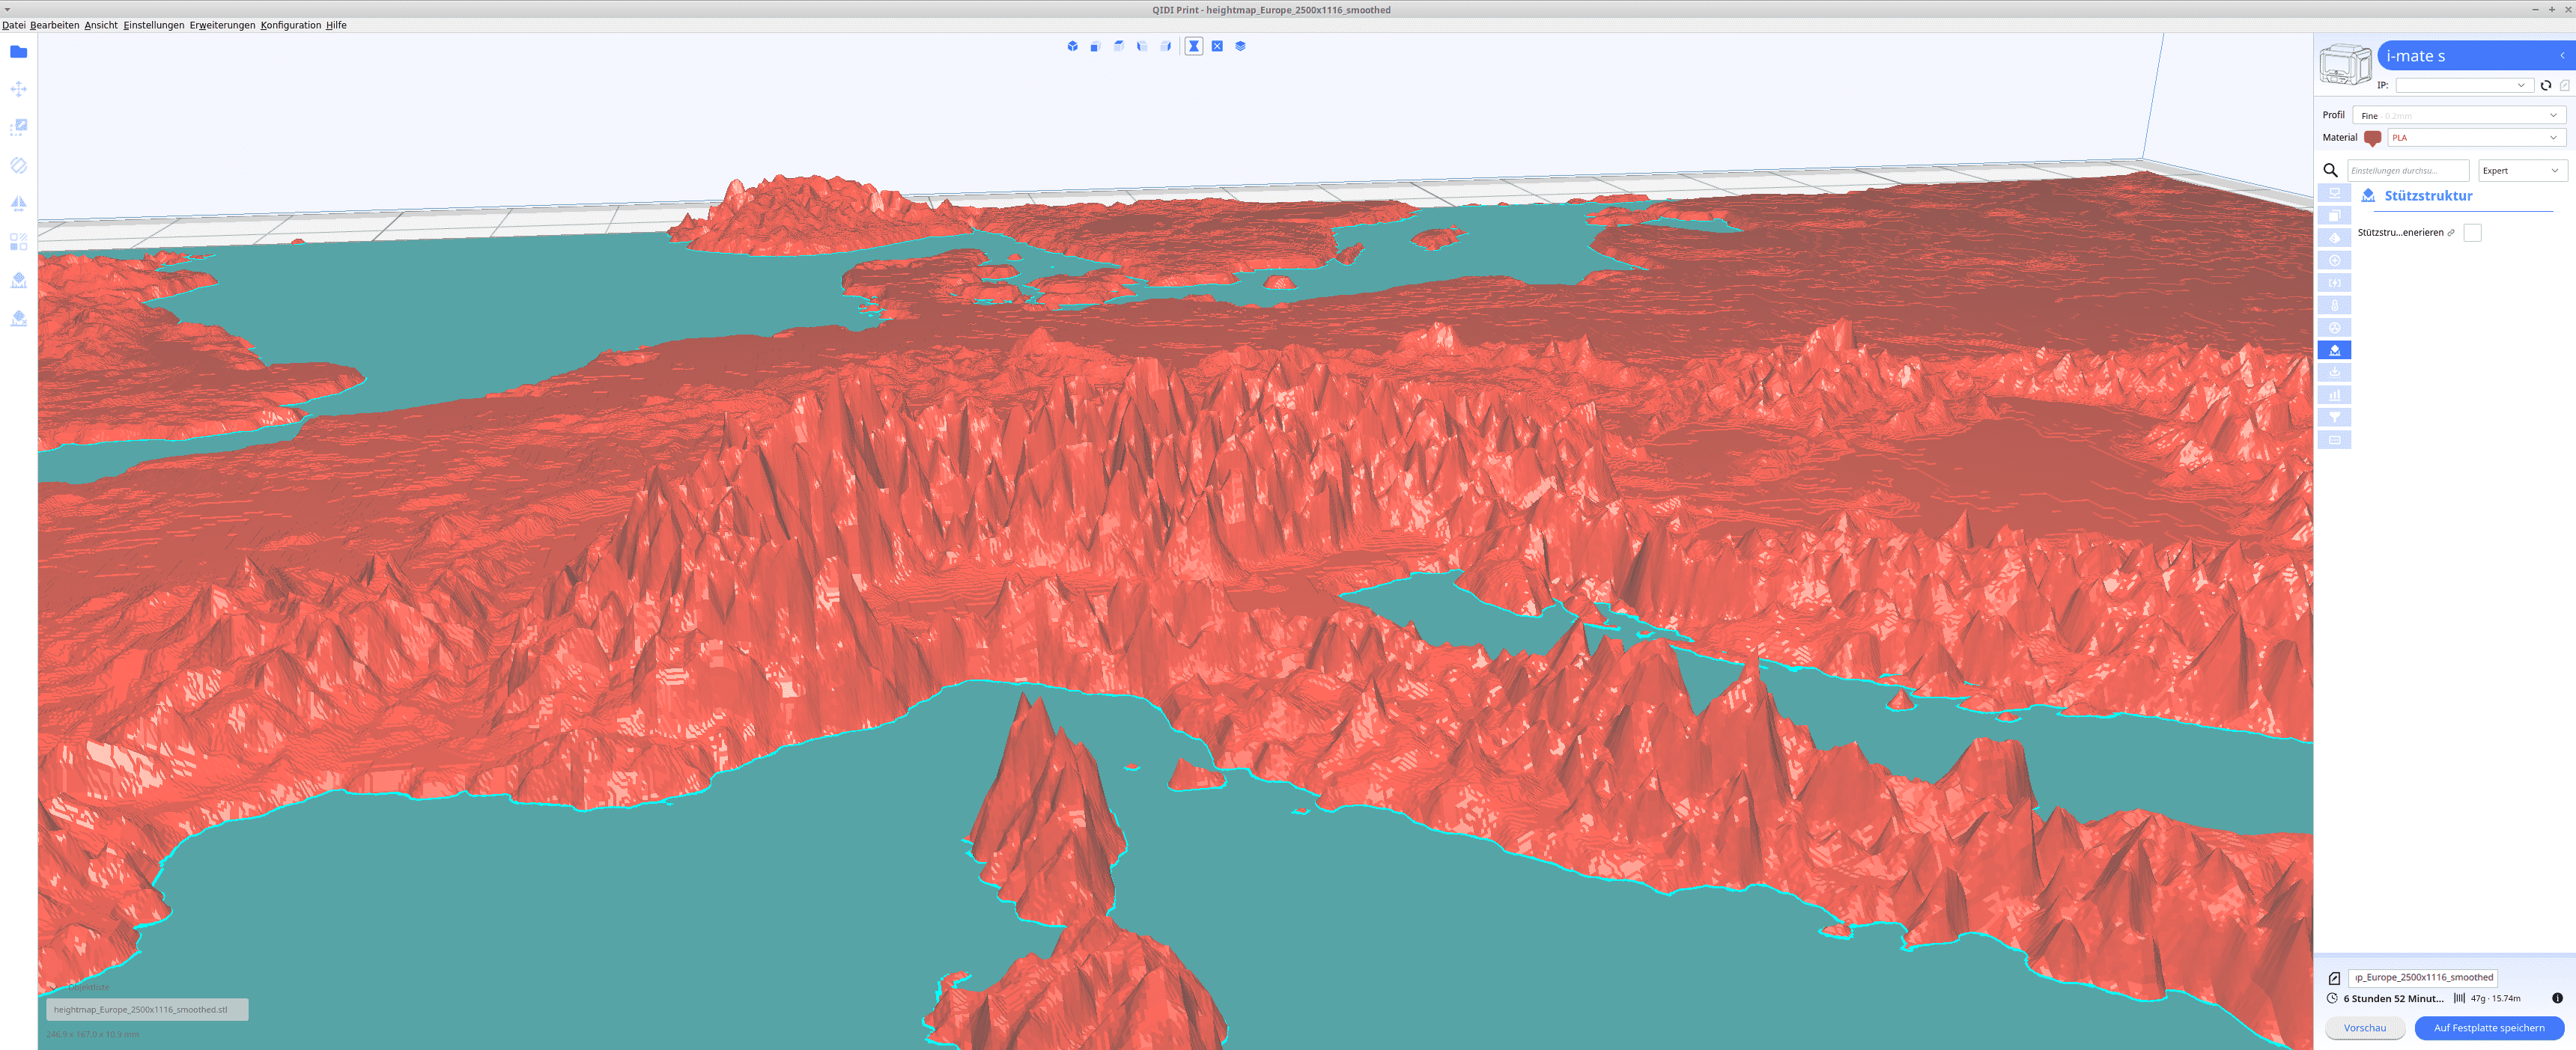Open file via folder icon
2576x1050 pixels.
pyautogui.click(x=18, y=52)
